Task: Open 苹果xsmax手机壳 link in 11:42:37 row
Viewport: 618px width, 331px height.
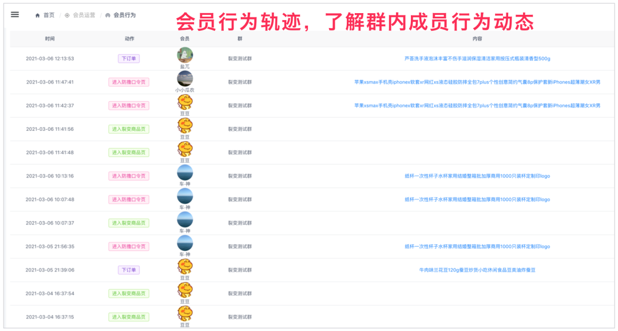Action: (x=477, y=106)
